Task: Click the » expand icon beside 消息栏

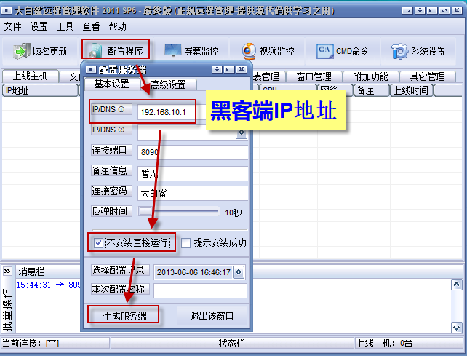Action: click(7, 271)
